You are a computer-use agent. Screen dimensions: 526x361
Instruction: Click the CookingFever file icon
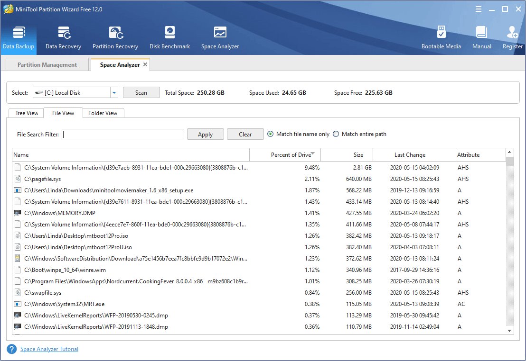click(18, 281)
